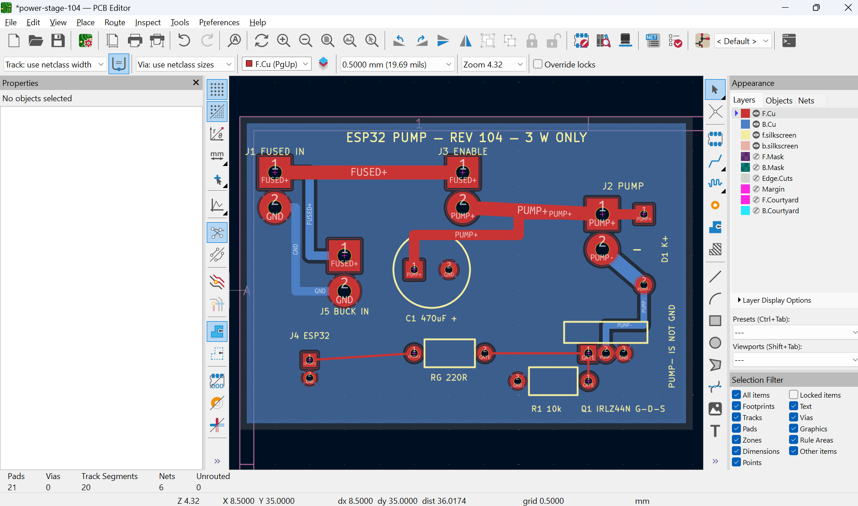Check the Override locks checkbox
The height and width of the screenshot is (506, 858).
538,64
